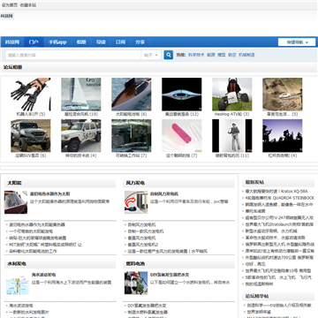Select the 分享 navigation tab

140,42
